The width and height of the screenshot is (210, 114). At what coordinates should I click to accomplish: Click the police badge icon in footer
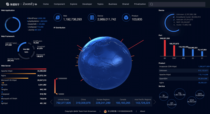pyautogui.click(x=105, y=111)
